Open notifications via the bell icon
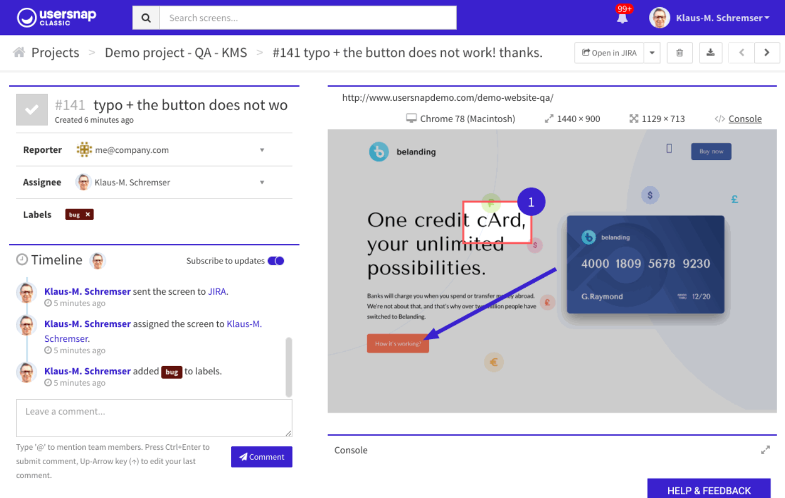Viewport: 785px width, 498px height. tap(622, 18)
